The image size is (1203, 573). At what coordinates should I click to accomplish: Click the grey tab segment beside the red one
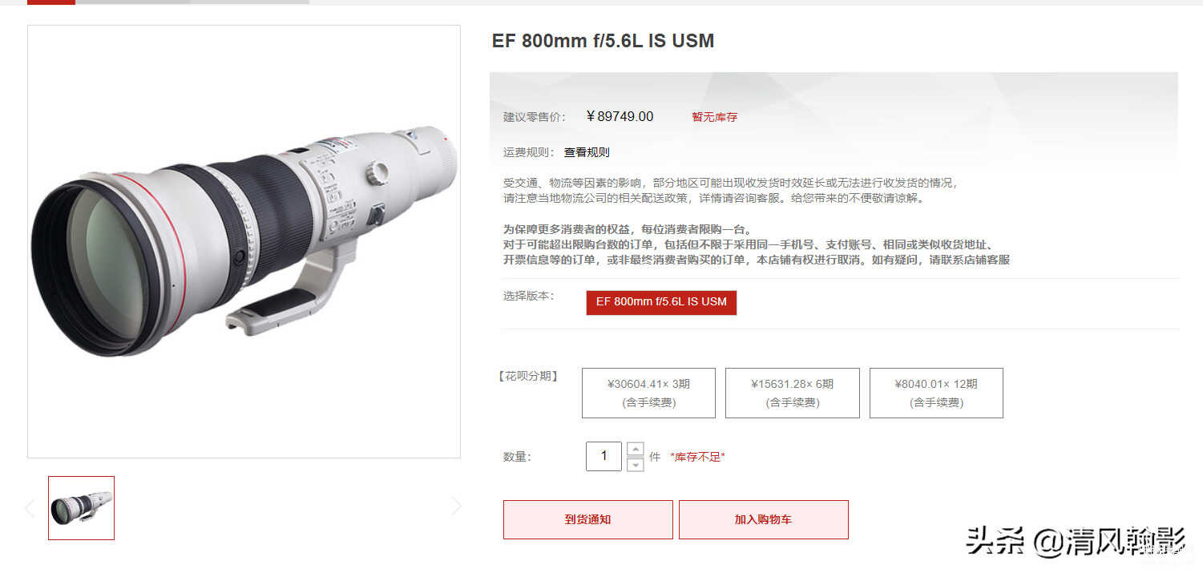[x=132, y=2]
